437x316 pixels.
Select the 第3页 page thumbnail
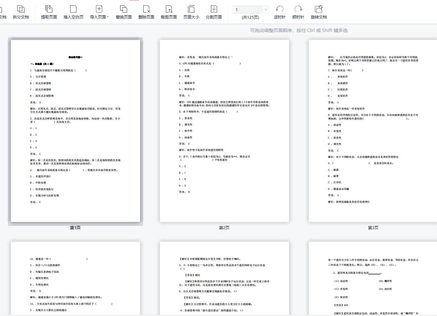point(373,131)
